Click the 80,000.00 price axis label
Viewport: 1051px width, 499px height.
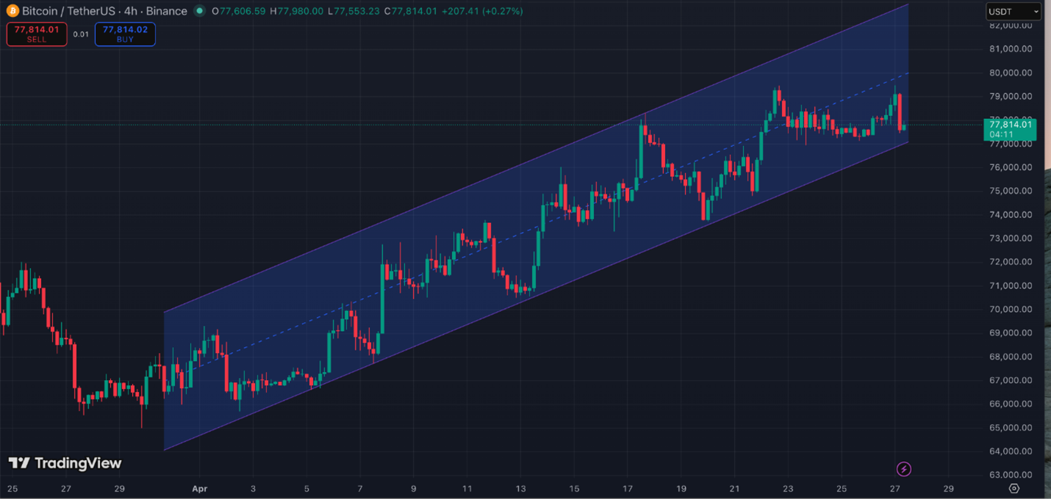click(1011, 73)
